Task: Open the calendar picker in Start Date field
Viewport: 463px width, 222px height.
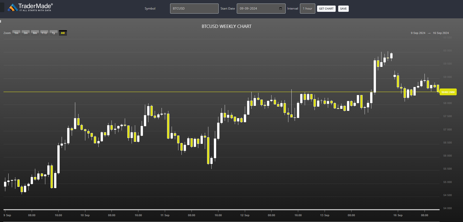Action: pyautogui.click(x=281, y=9)
